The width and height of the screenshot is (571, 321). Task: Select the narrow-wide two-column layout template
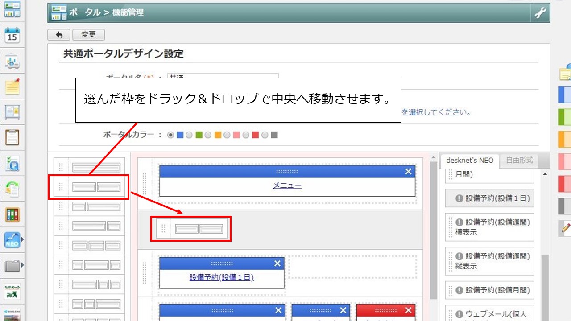point(89,206)
